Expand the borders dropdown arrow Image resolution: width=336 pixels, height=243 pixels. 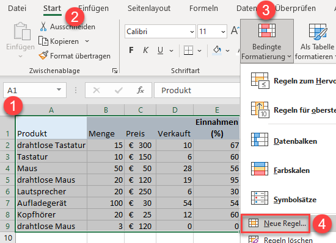click(200, 51)
